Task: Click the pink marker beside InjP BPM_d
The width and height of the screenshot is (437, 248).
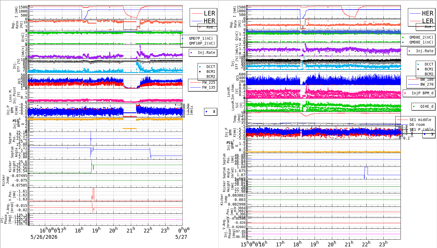Action: pos(405,93)
